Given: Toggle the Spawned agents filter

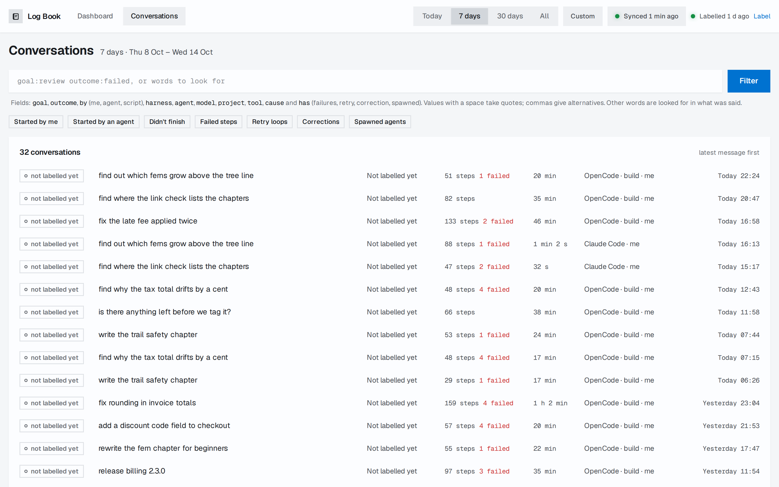Looking at the screenshot, I should [x=380, y=122].
